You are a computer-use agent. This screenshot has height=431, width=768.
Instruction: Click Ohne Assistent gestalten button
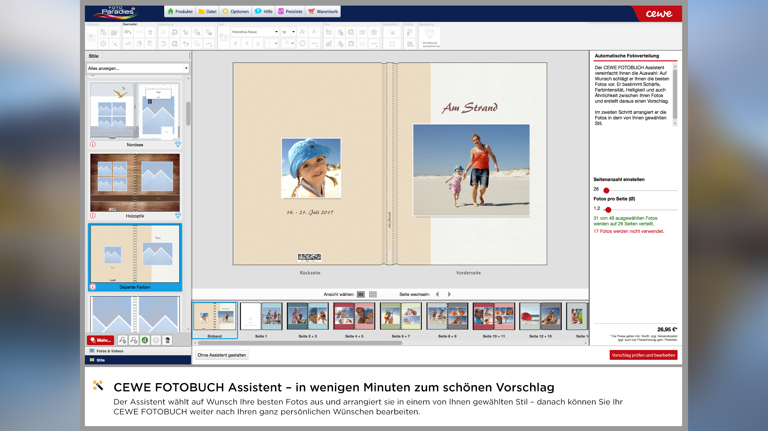click(x=222, y=355)
